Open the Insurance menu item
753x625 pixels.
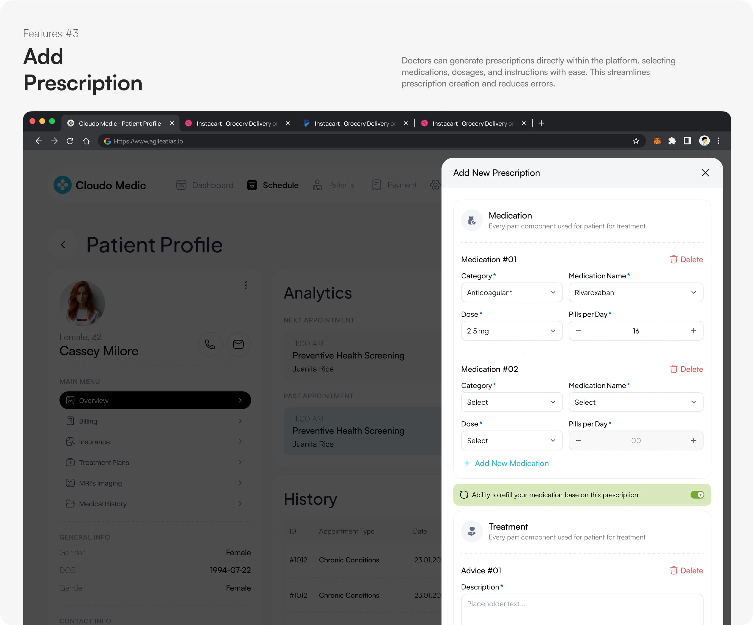[x=155, y=442]
